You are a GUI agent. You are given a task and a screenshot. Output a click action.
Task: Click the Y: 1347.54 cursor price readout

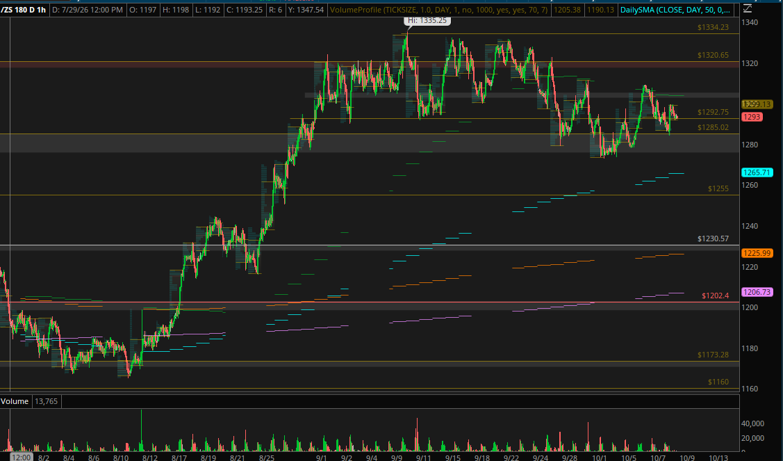(x=306, y=10)
